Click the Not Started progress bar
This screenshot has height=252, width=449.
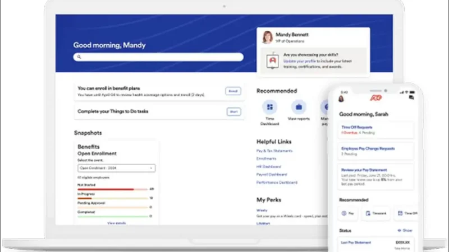pos(113,189)
